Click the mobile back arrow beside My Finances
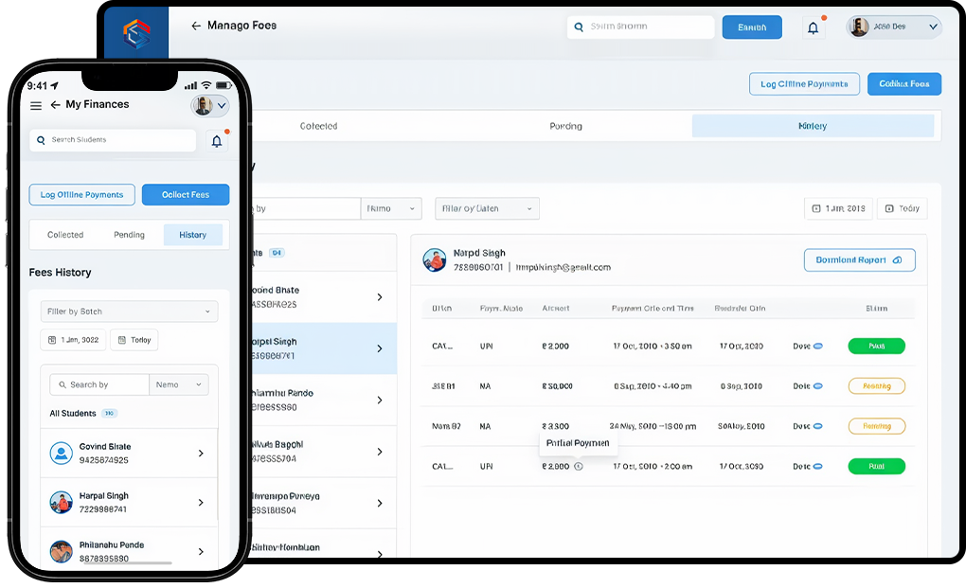 tap(55, 105)
